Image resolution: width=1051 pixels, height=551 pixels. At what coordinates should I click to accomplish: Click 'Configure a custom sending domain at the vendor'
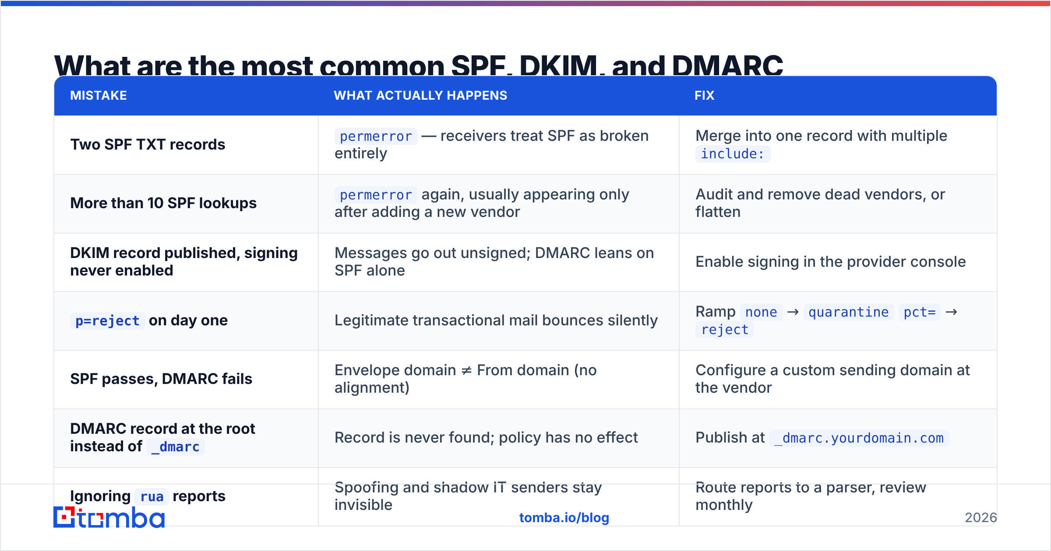pos(832,379)
